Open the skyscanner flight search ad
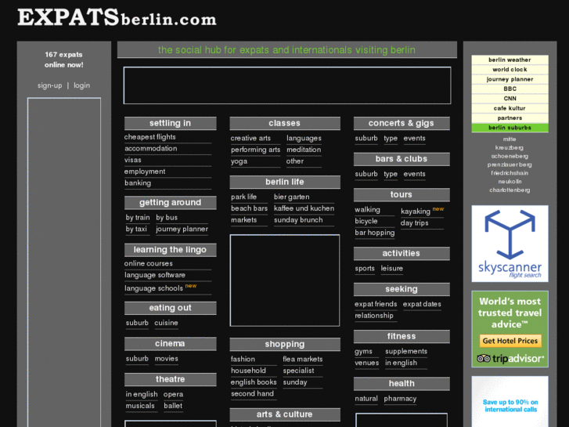The width and height of the screenshot is (569, 427). pyautogui.click(x=510, y=244)
